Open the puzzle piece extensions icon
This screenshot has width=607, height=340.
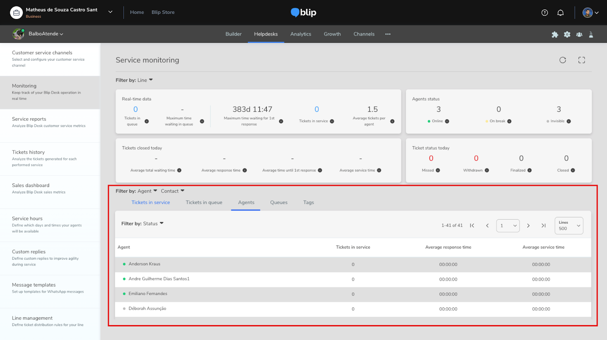(x=555, y=34)
